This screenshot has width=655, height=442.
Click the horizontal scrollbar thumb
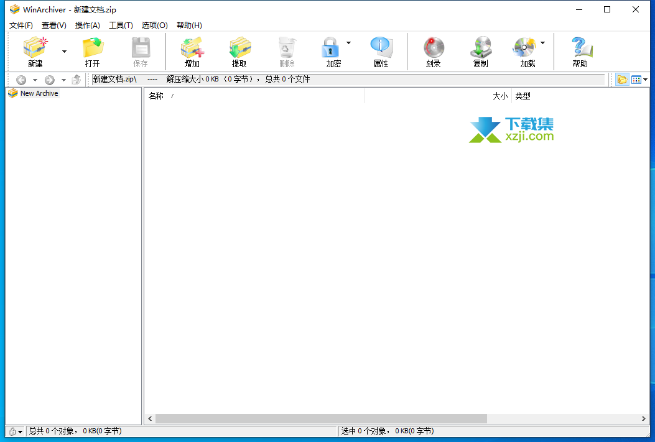pyautogui.click(x=321, y=418)
